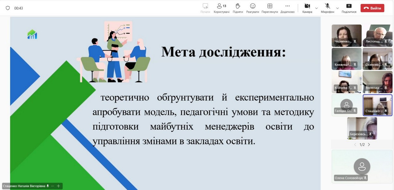Select Березовська's video tile

[x=362, y=128]
